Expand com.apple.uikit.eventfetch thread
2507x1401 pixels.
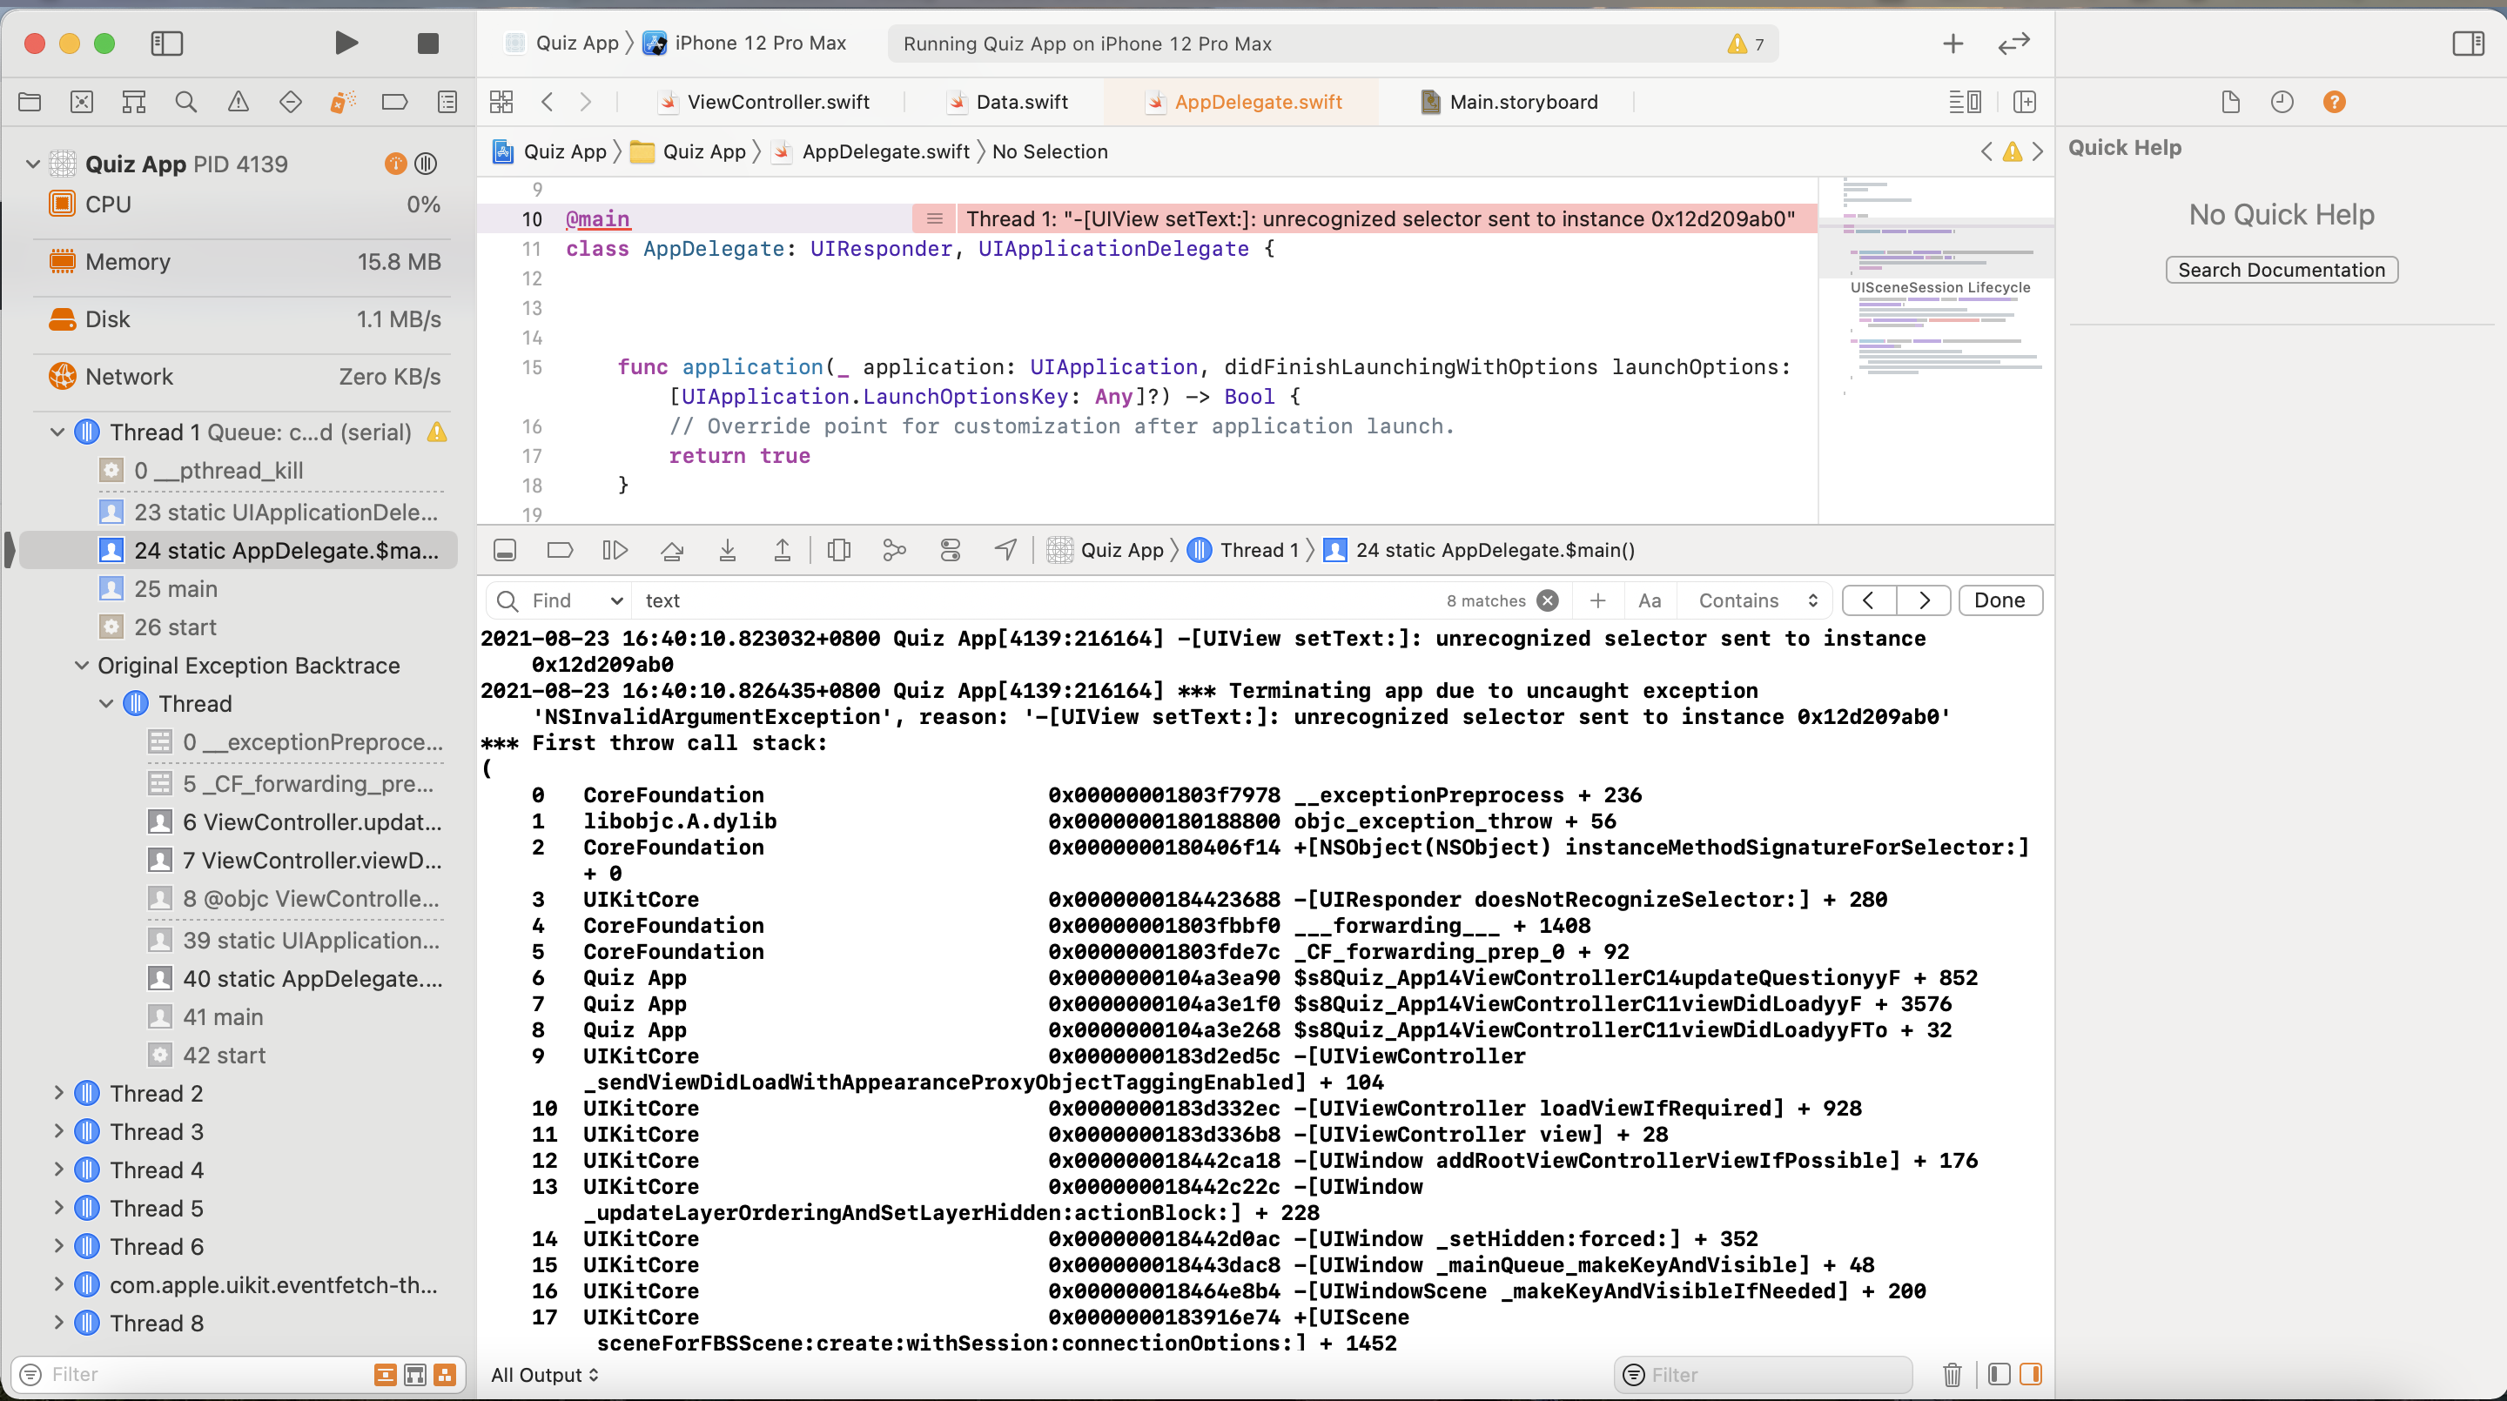[x=58, y=1284]
